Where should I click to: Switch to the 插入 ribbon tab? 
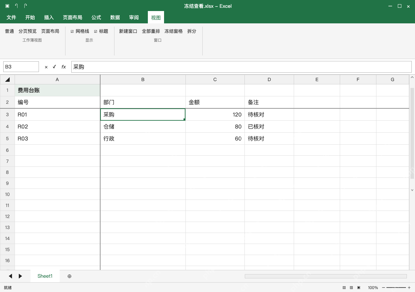click(x=49, y=18)
